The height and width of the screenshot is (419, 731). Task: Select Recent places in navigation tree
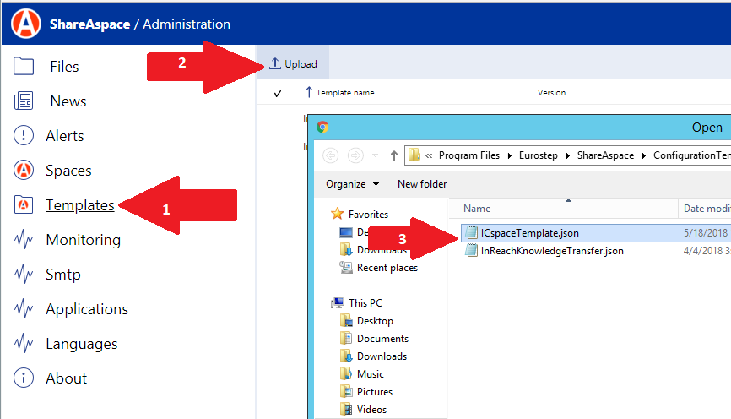[x=387, y=268]
